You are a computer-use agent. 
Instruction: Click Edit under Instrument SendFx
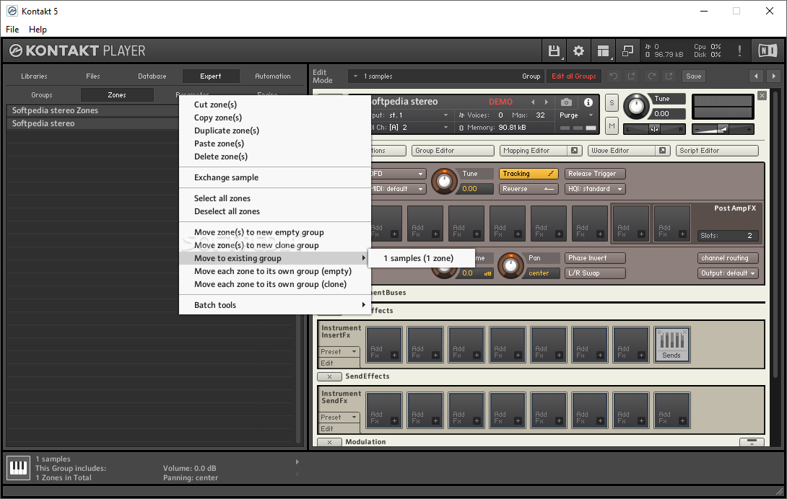339,429
